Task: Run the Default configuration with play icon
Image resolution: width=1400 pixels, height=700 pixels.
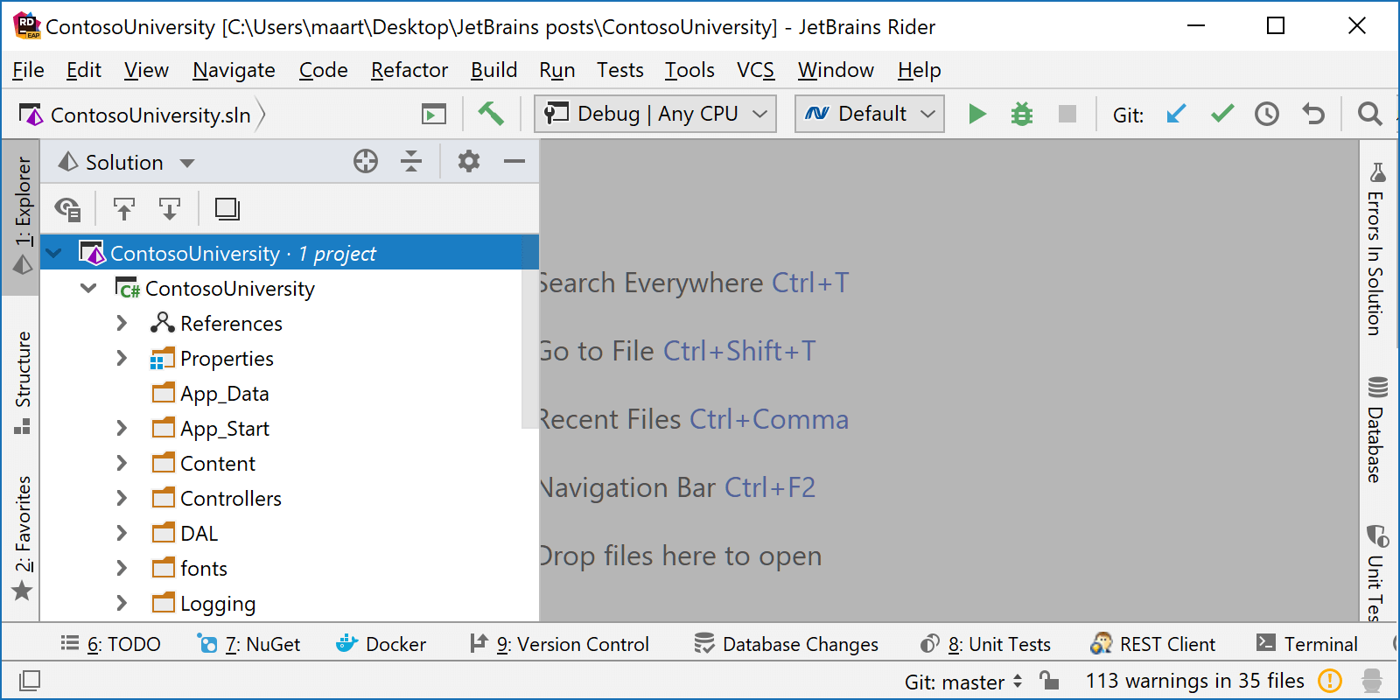Action: click(977, 114)
